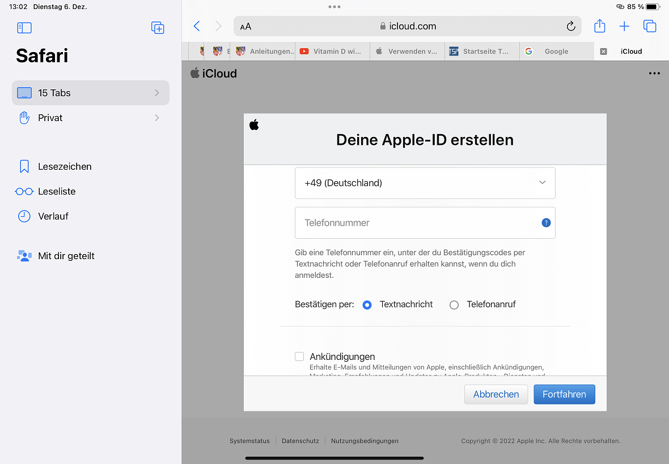Select Telefonanruf radio button

(454, 305)
